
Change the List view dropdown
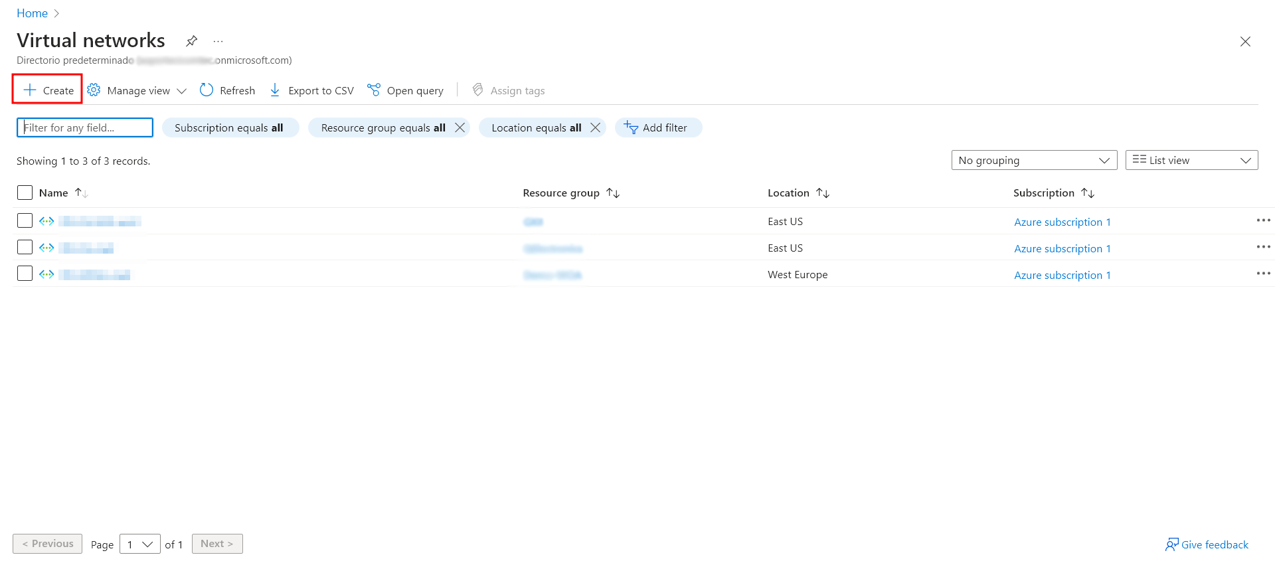[x=1191, y=160]
